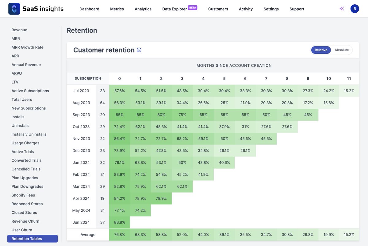Viewport: 368px width, 246px height.
Task: Keep the Relative view selected
Action: click(x=321, y=50)
